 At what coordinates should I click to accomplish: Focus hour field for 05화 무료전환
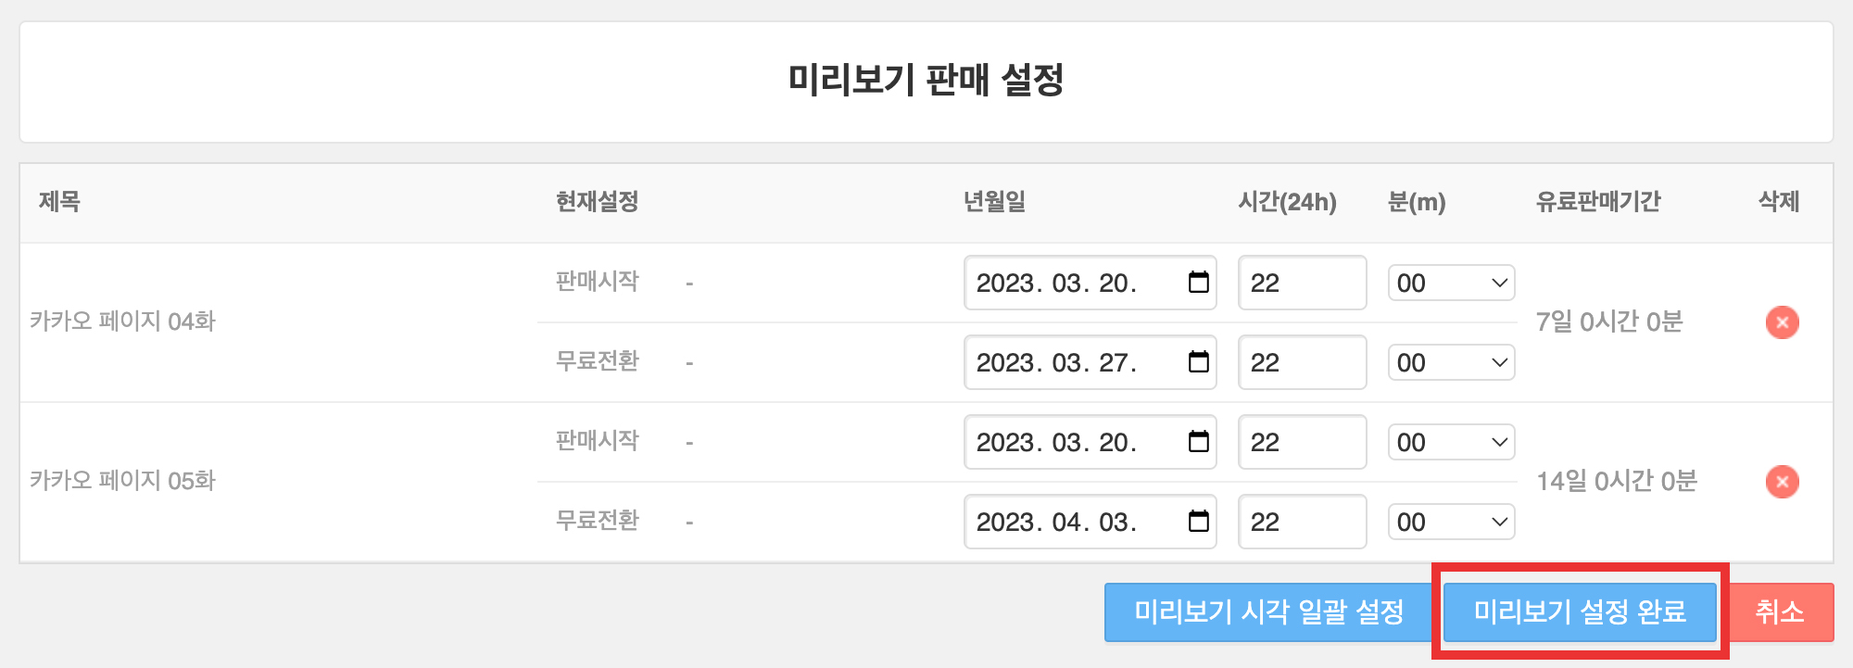1302,522
